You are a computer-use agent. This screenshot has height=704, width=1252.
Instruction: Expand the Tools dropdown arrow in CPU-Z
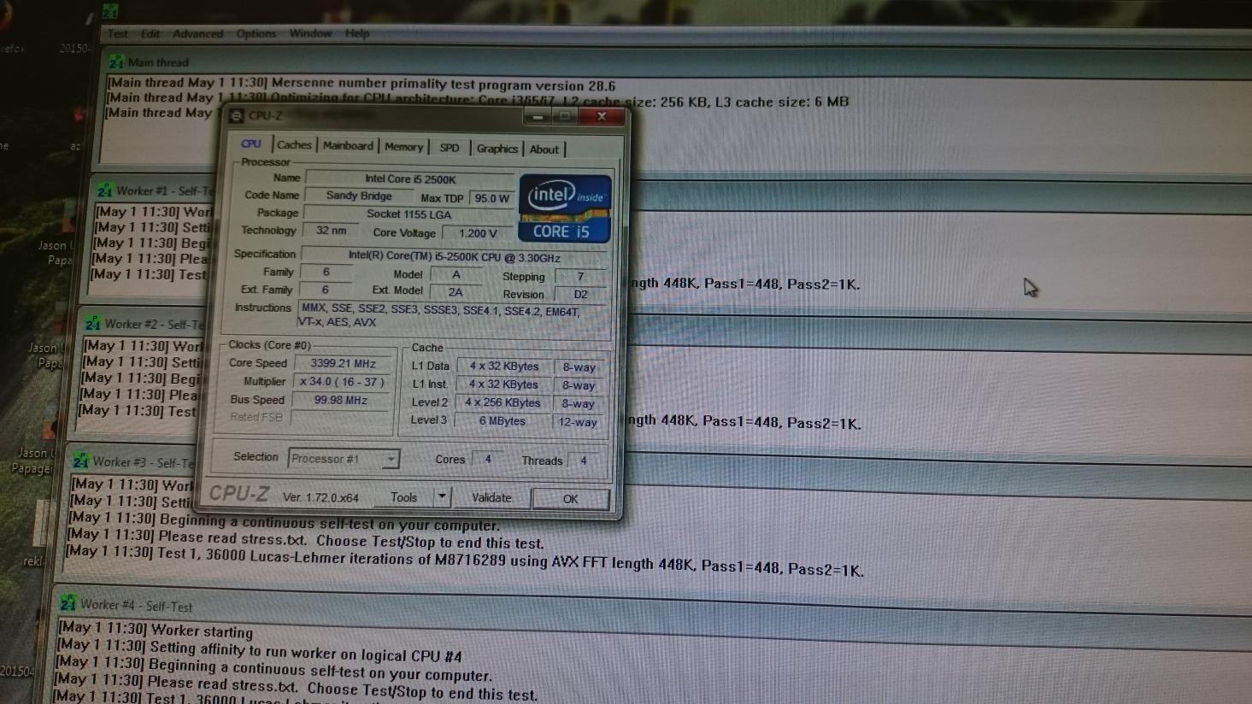pyautogui.click(x=442, y=496)
